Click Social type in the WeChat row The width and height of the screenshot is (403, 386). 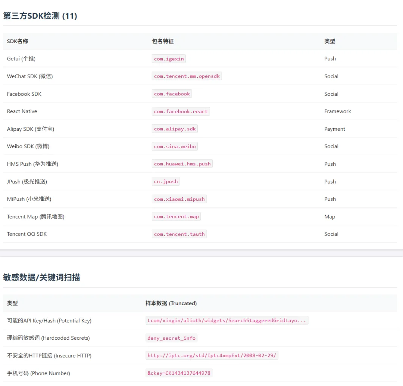click(331, 76)
